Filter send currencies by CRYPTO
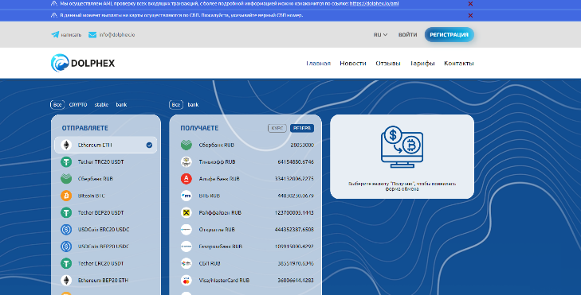This screenshot has height=295, width=581. coord(78,105)
